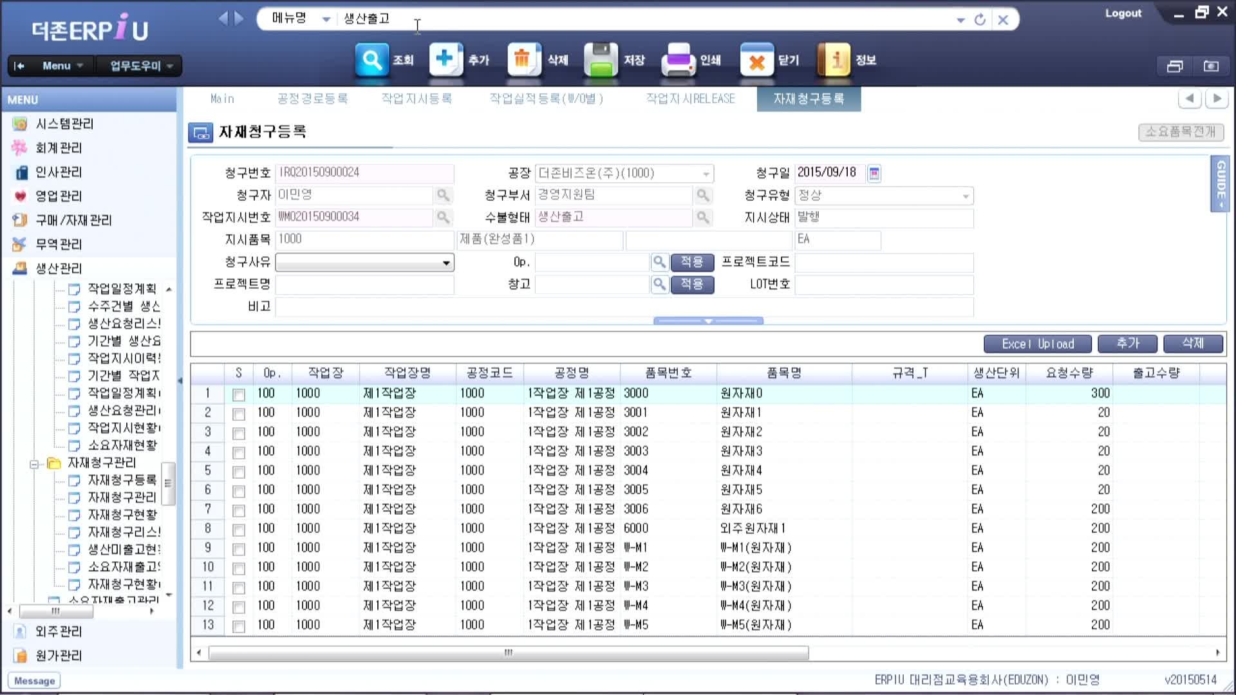
Task: Open the search history dropdown arrow
Action: pos(960,20)
